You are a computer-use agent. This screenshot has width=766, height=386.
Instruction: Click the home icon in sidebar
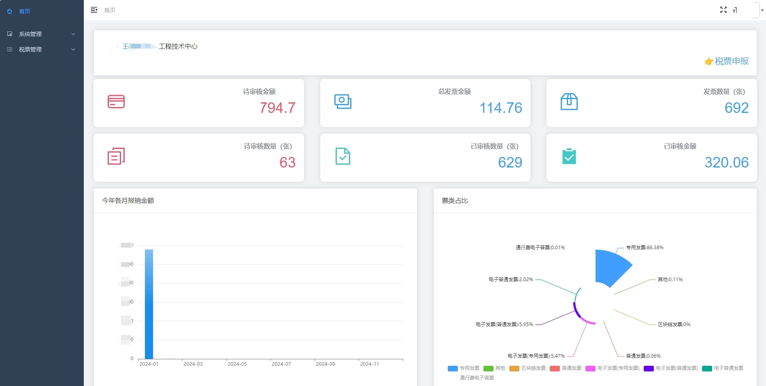pyautogui.click(x=10, y=11)
